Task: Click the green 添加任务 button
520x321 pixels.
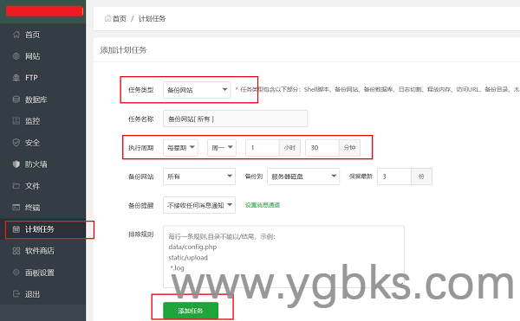Action: pos(191,311)
